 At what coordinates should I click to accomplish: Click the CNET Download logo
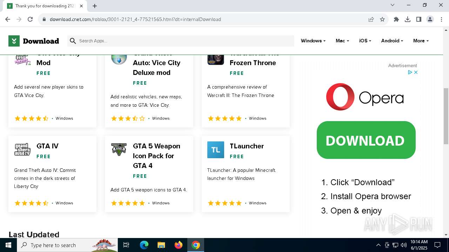pyautogui.click(x=34, y=41)
